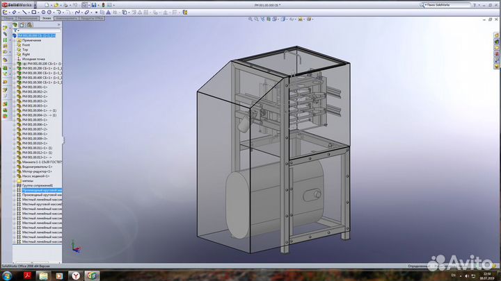Open the SolidWorks taskbar icon

coord(92,275)
